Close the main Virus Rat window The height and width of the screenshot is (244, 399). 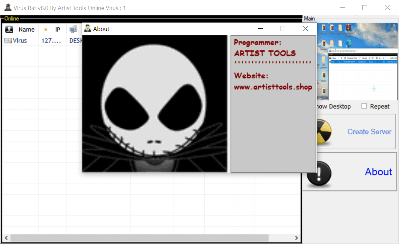(x=387, y=7)
